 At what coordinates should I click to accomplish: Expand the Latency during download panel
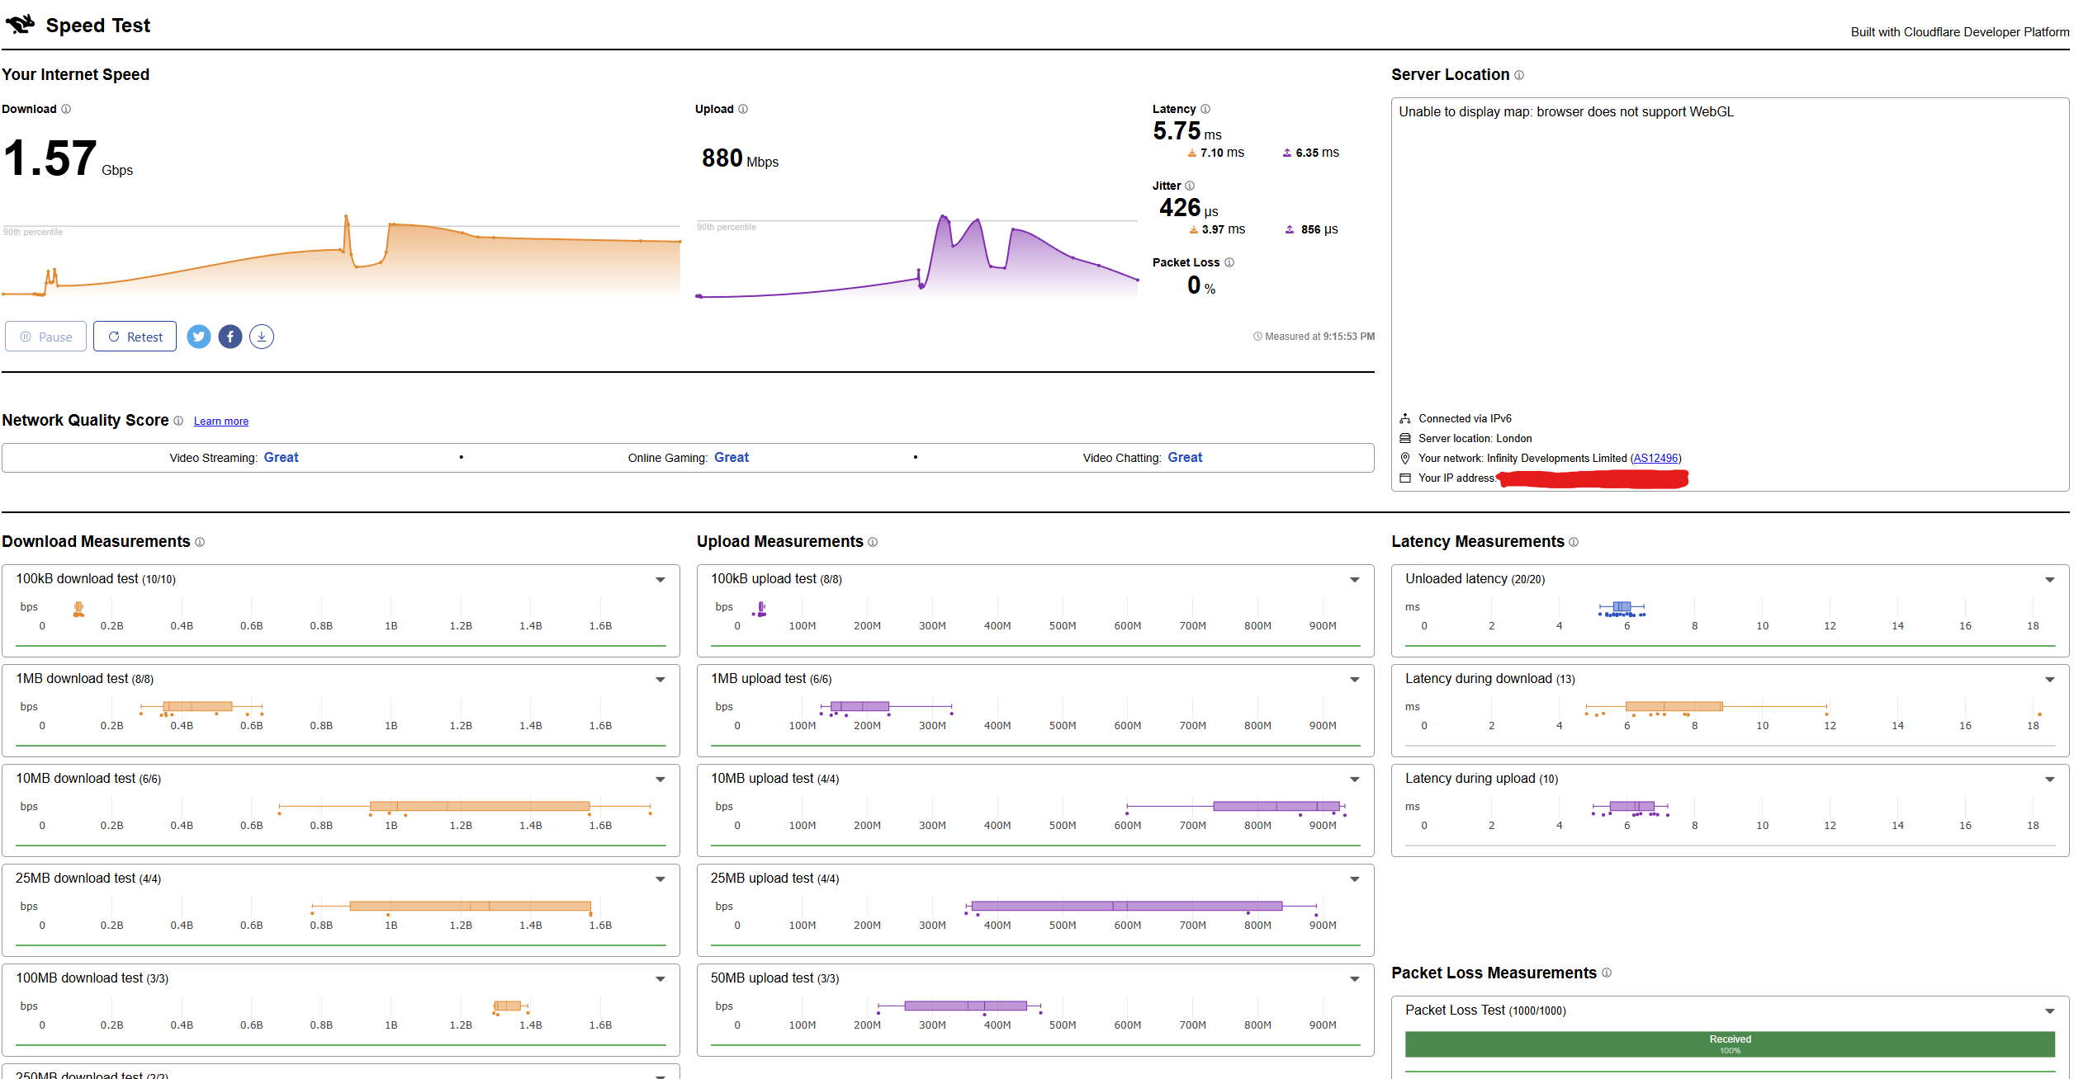[x=2050, y=680]
